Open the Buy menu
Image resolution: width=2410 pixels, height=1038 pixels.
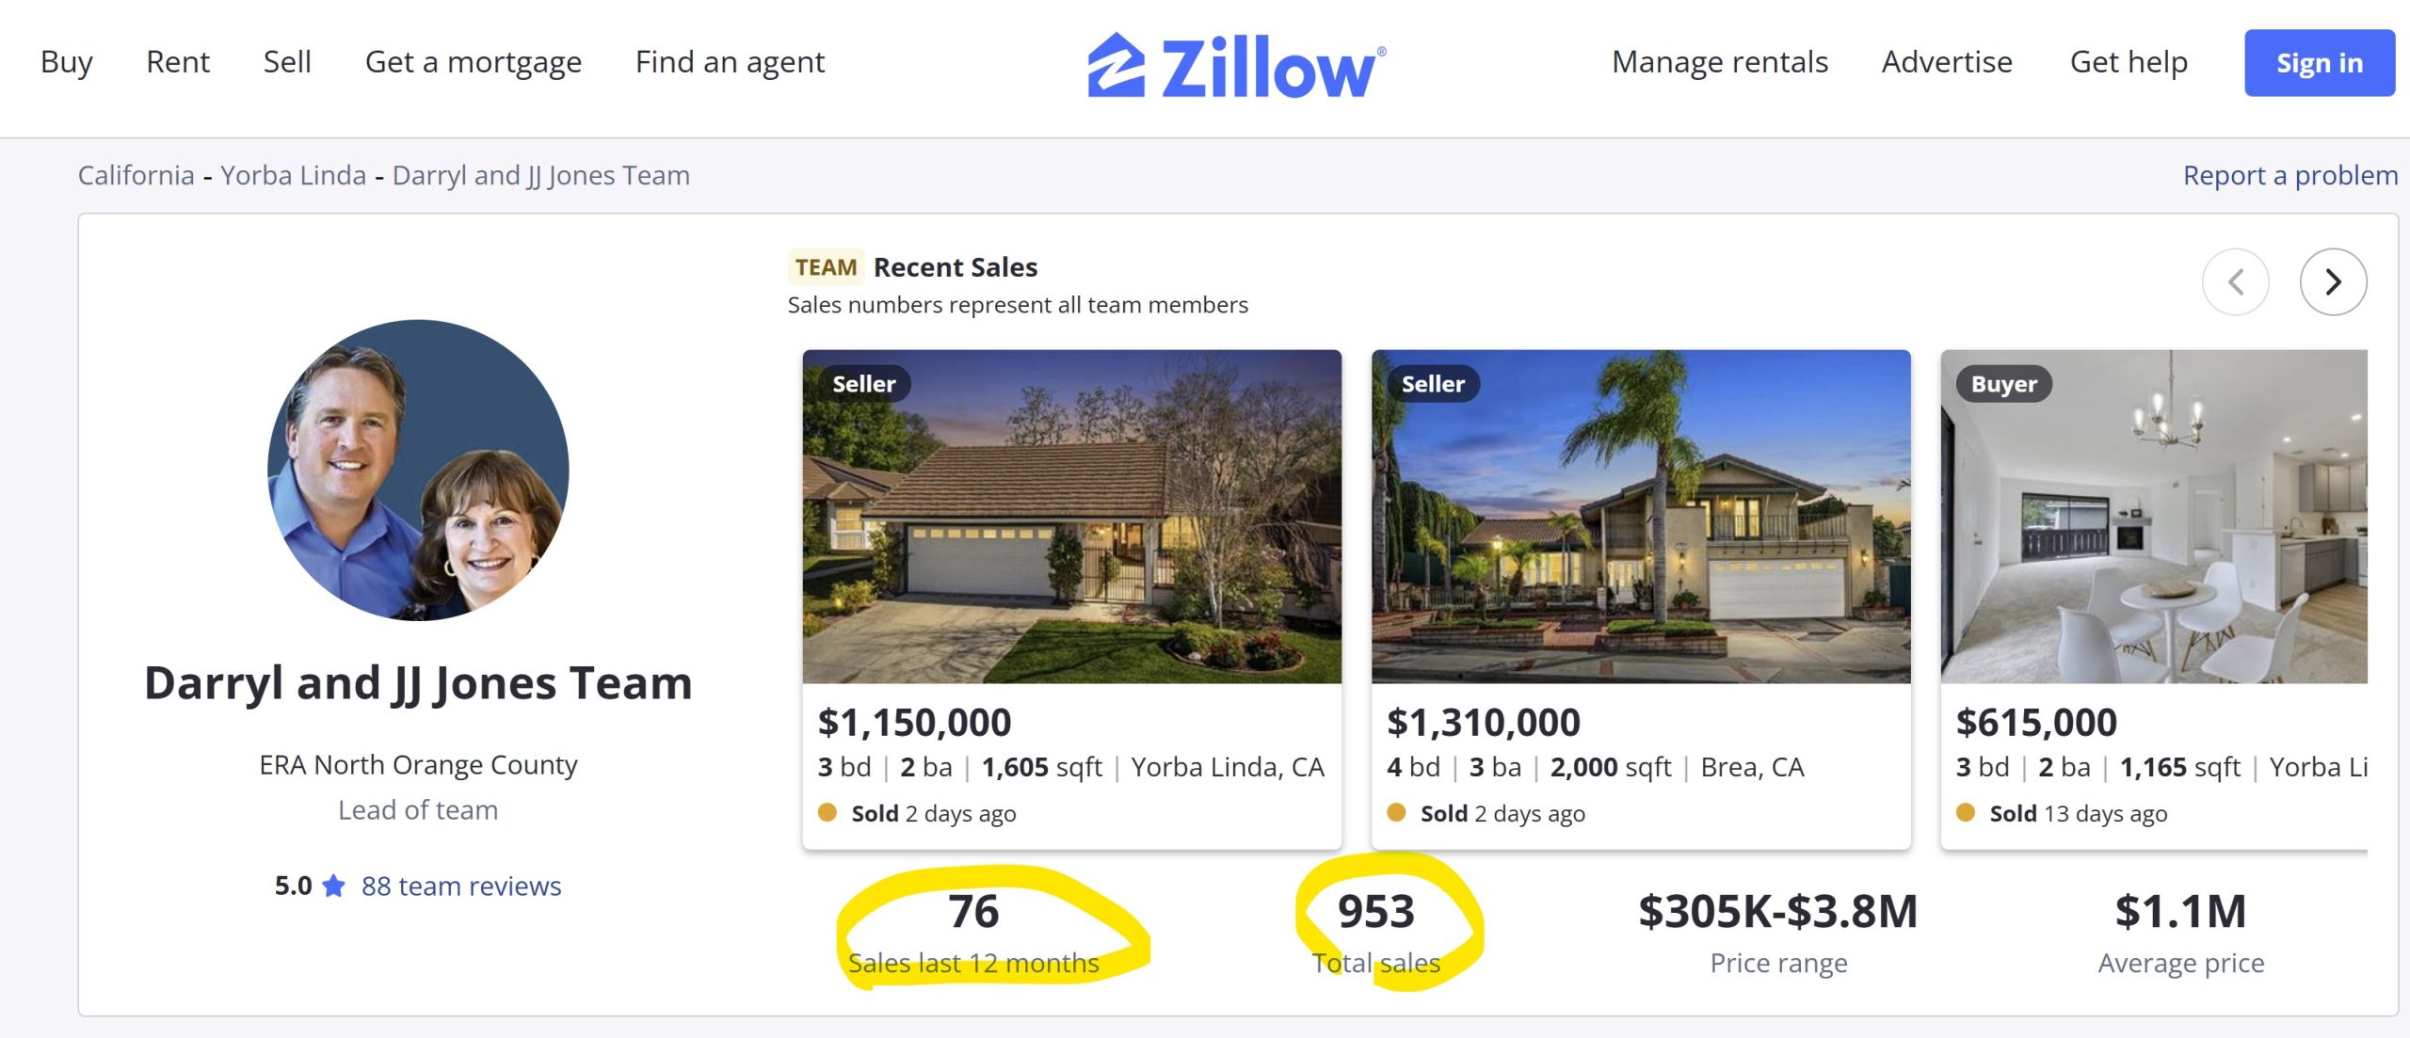pyautogui.click(x=67, y=62)
